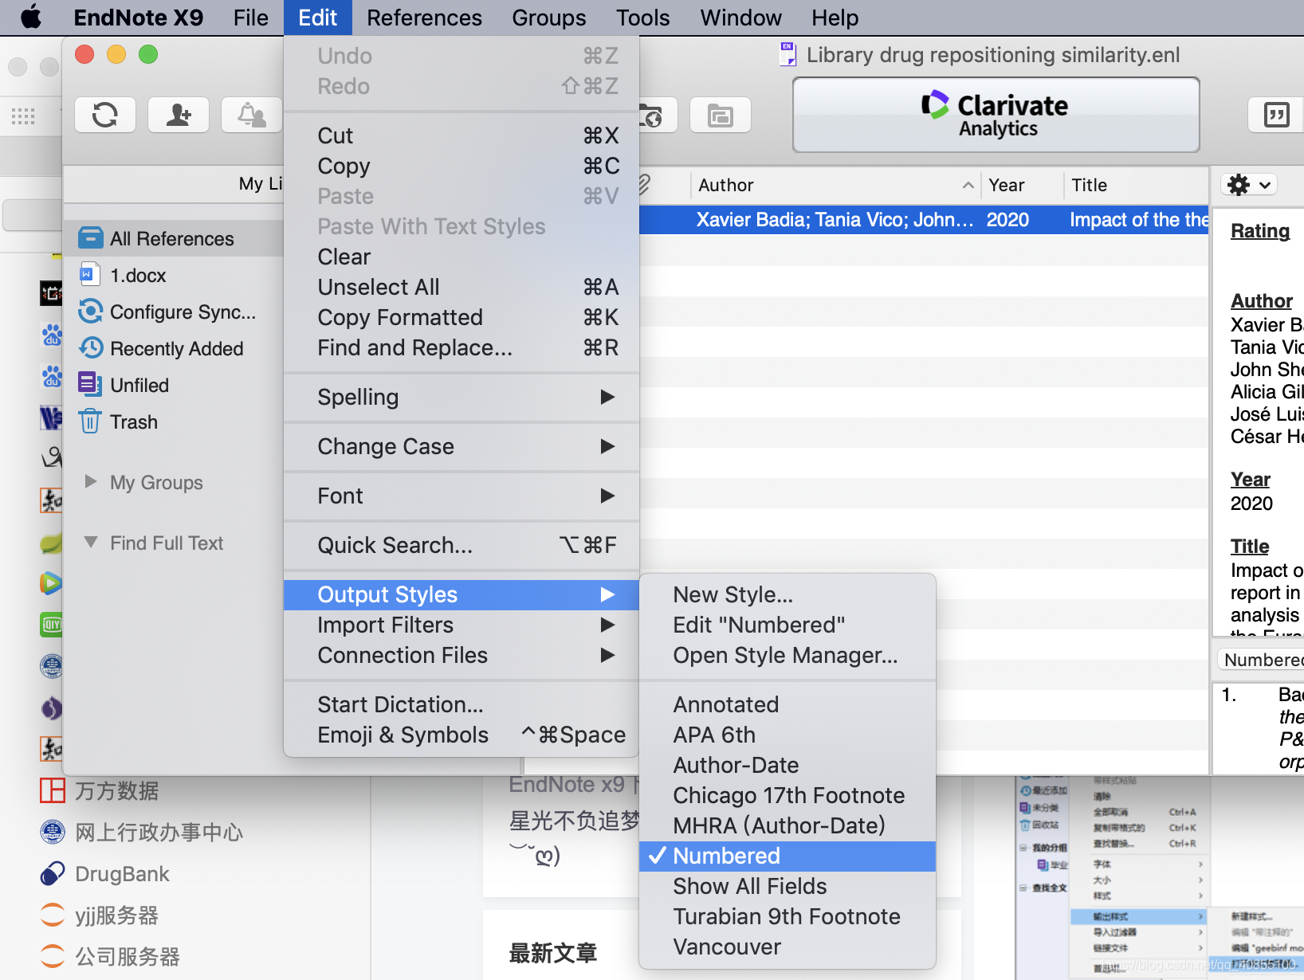Click the Clarivate Analytics banner button
1304x980 pixels.
(996, 115)
